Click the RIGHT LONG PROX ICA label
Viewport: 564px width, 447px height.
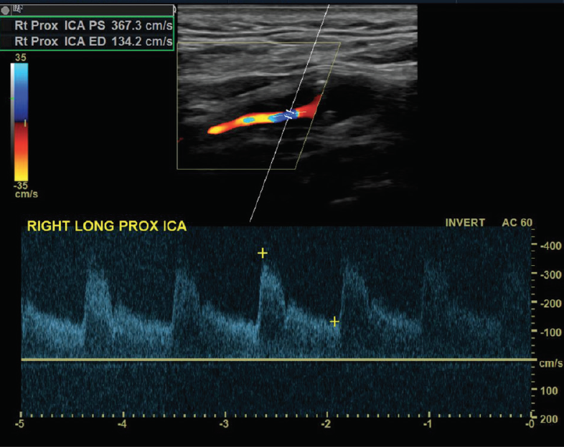(107, 226)
